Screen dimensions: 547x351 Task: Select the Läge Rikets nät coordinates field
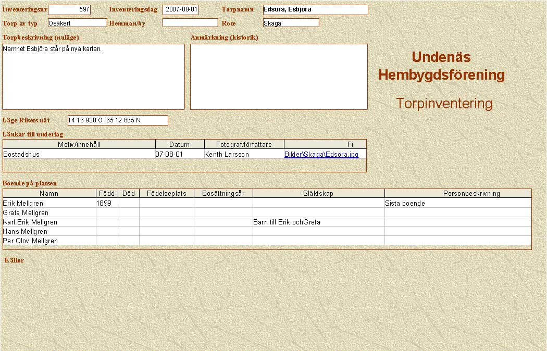click(118, 120)
